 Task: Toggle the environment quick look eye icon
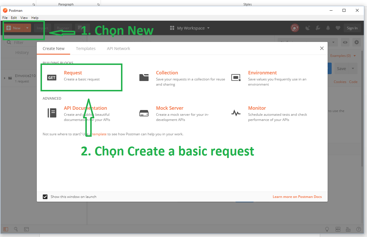(345, 43)
